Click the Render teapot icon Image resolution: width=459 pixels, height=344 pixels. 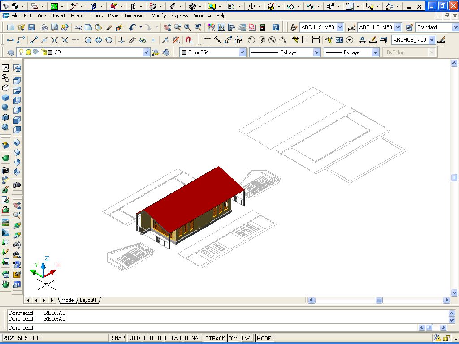tap(5, 158)
